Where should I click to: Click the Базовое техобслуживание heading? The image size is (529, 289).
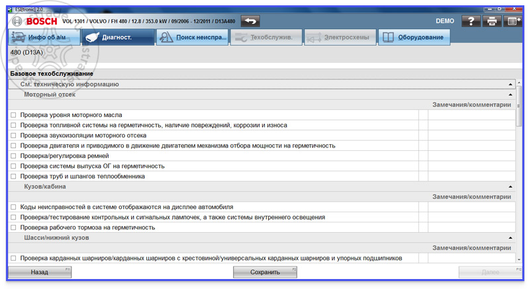52,73
